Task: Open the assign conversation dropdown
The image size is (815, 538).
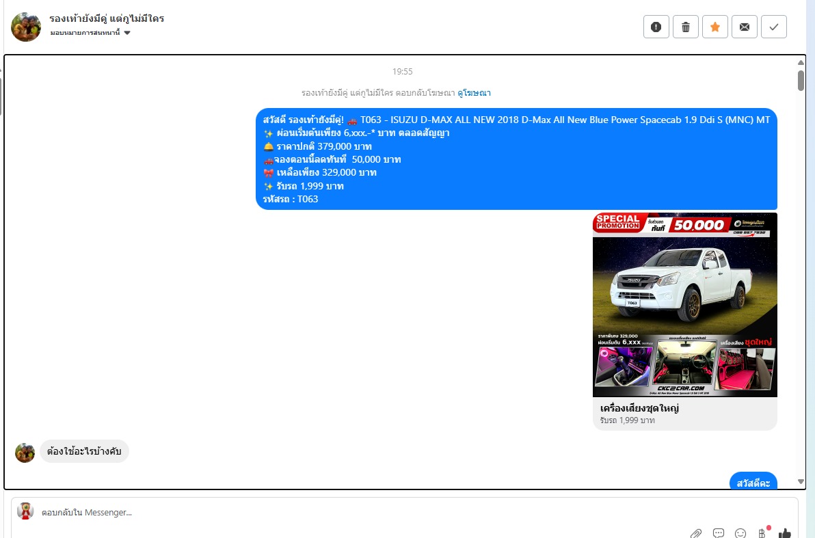Action: (90, 33)
